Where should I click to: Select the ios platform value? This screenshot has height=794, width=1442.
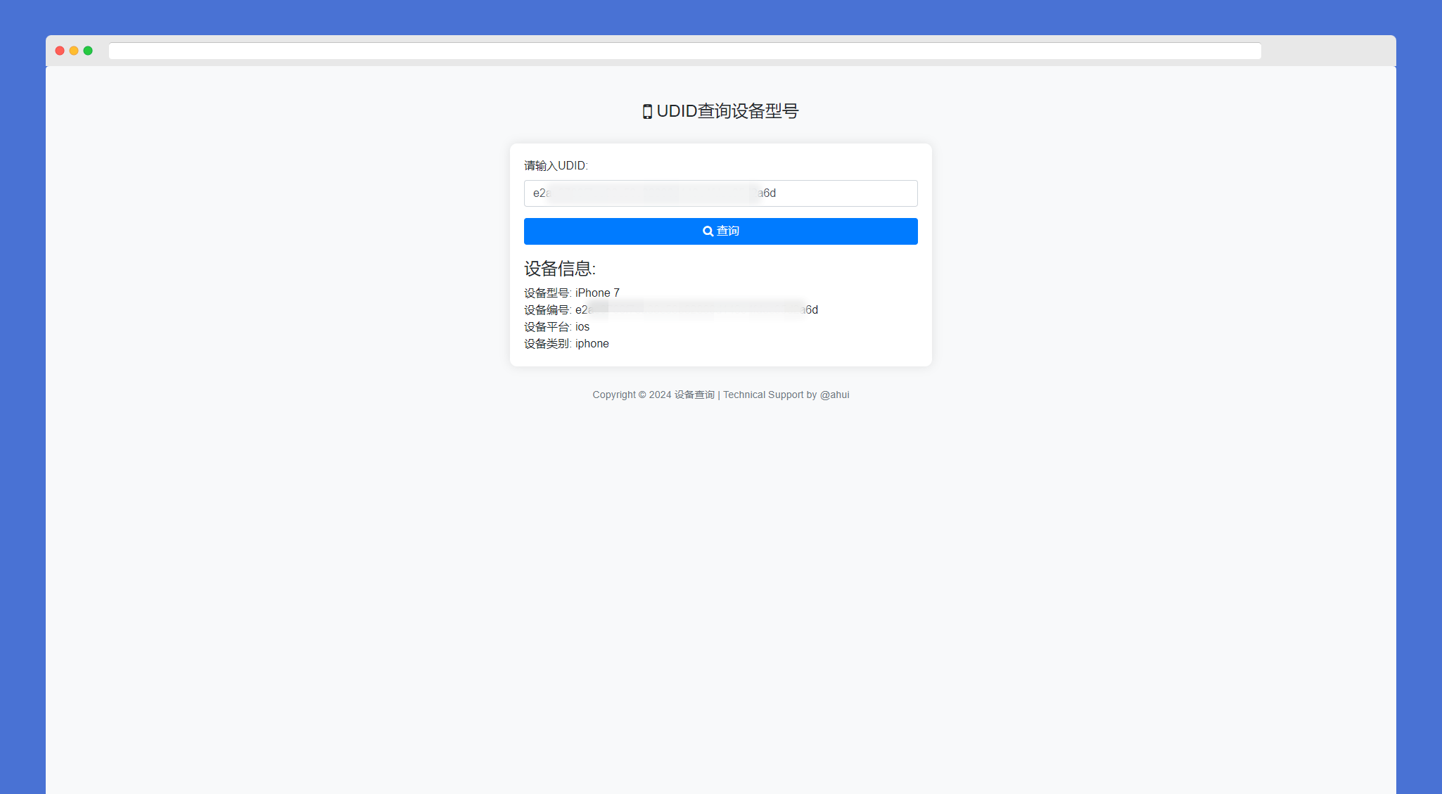coord(582,327)
